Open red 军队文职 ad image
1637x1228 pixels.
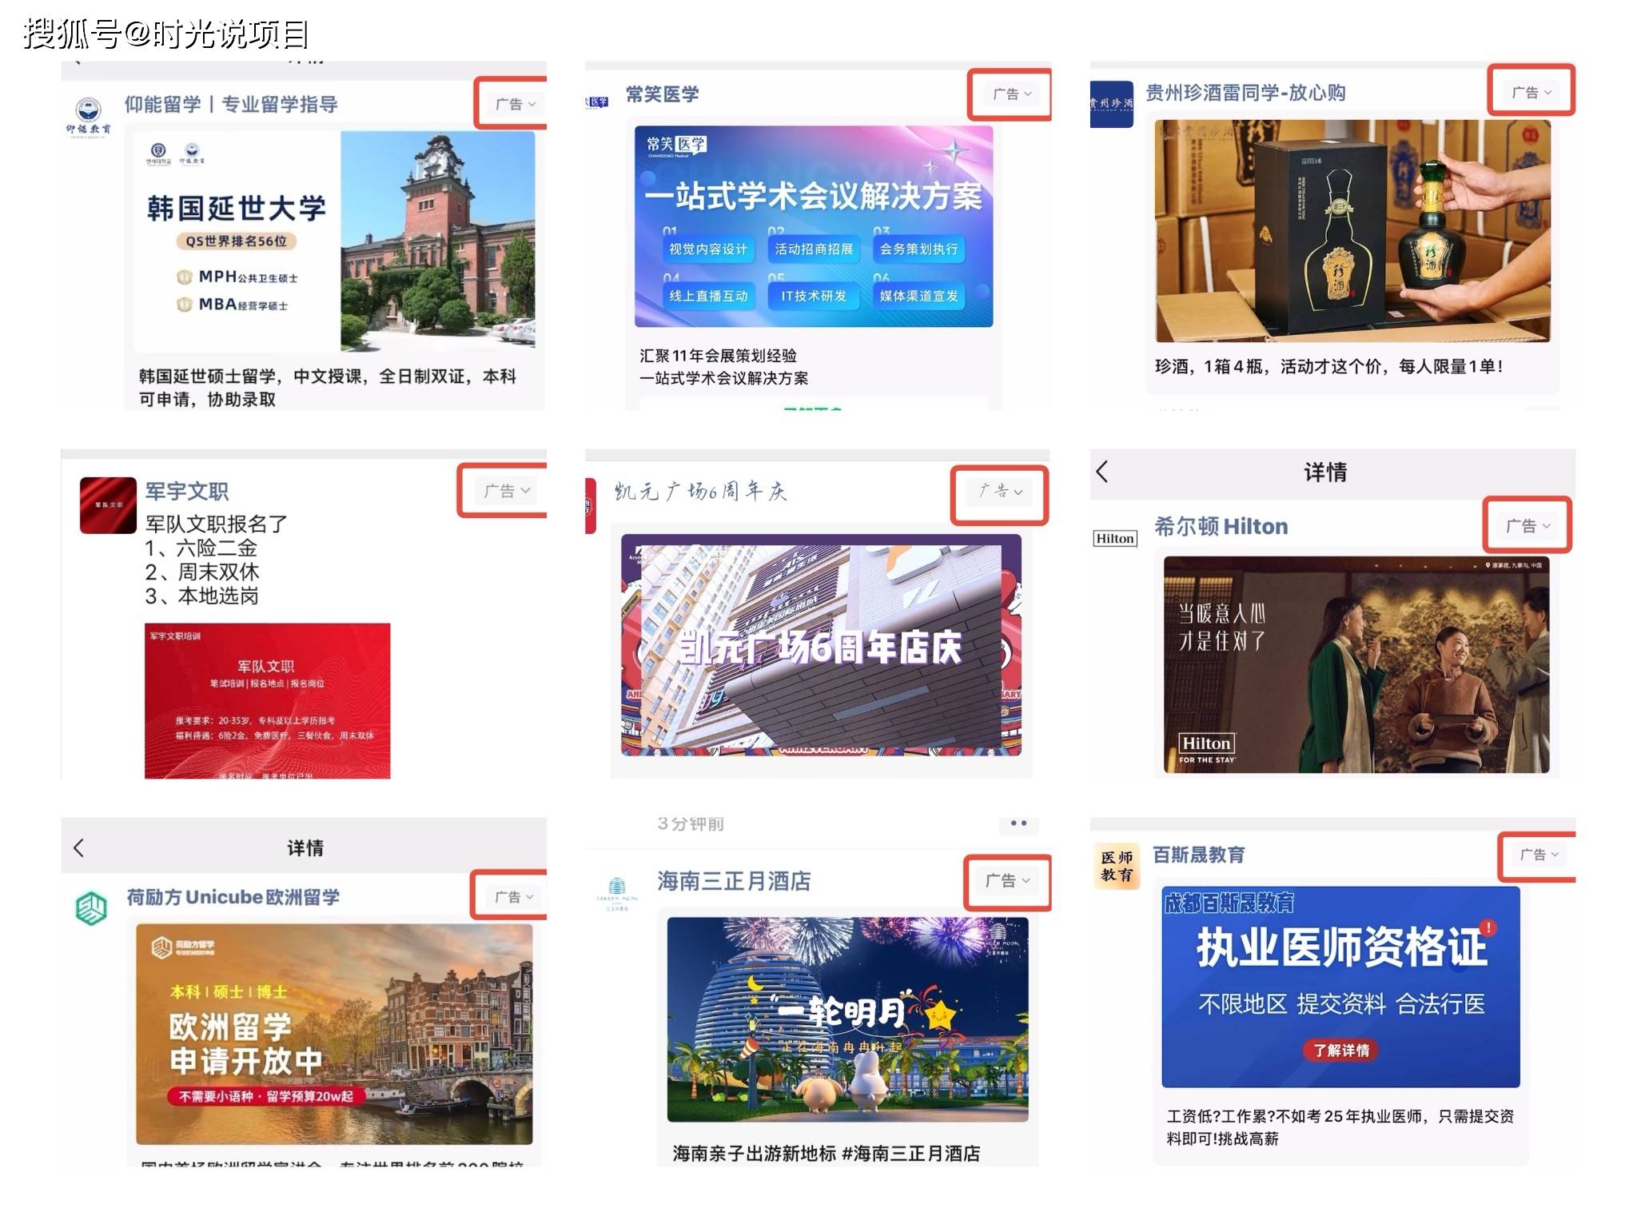pyautogui.click(x=267, y=700)
